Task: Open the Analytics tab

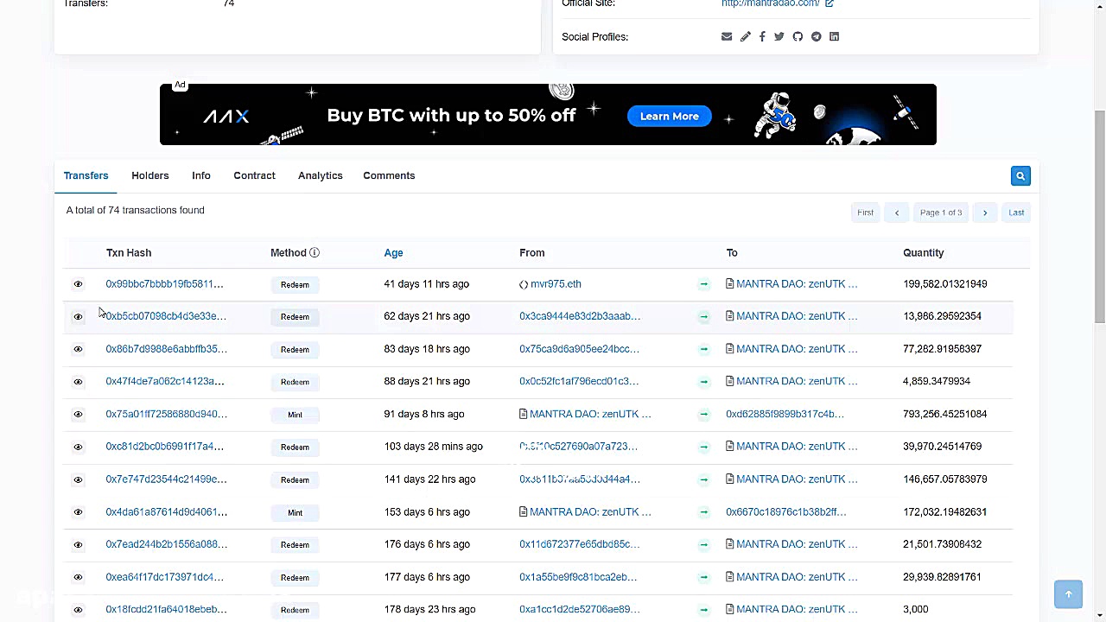Action: click(x=321, y=175)
